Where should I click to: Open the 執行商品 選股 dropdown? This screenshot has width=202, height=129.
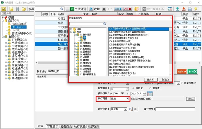point(127,99)
